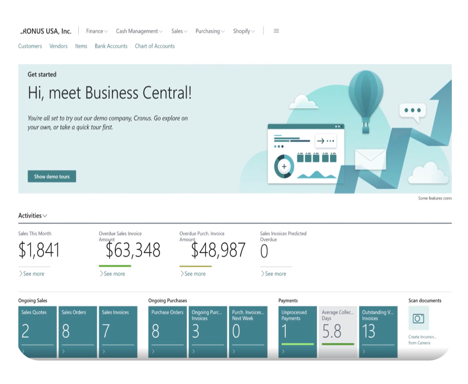Click the Show demo tours button
This screenshot has height=384, width=468.
(x=52, y=176)
